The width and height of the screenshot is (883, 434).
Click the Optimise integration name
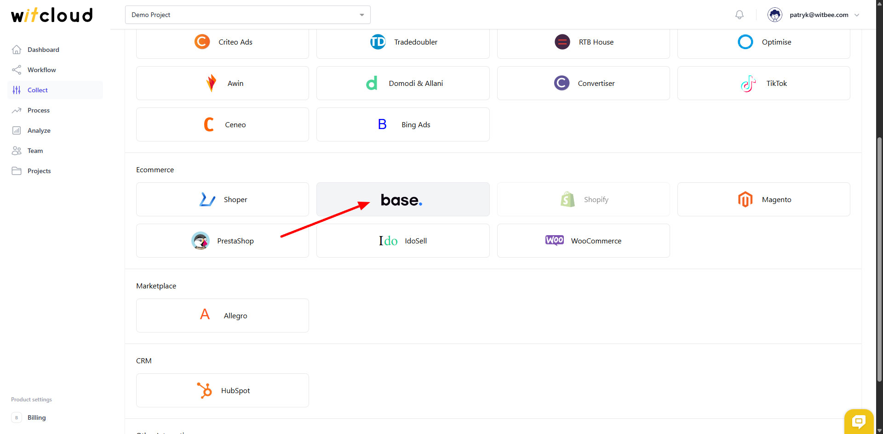click(x=777, y=42)
